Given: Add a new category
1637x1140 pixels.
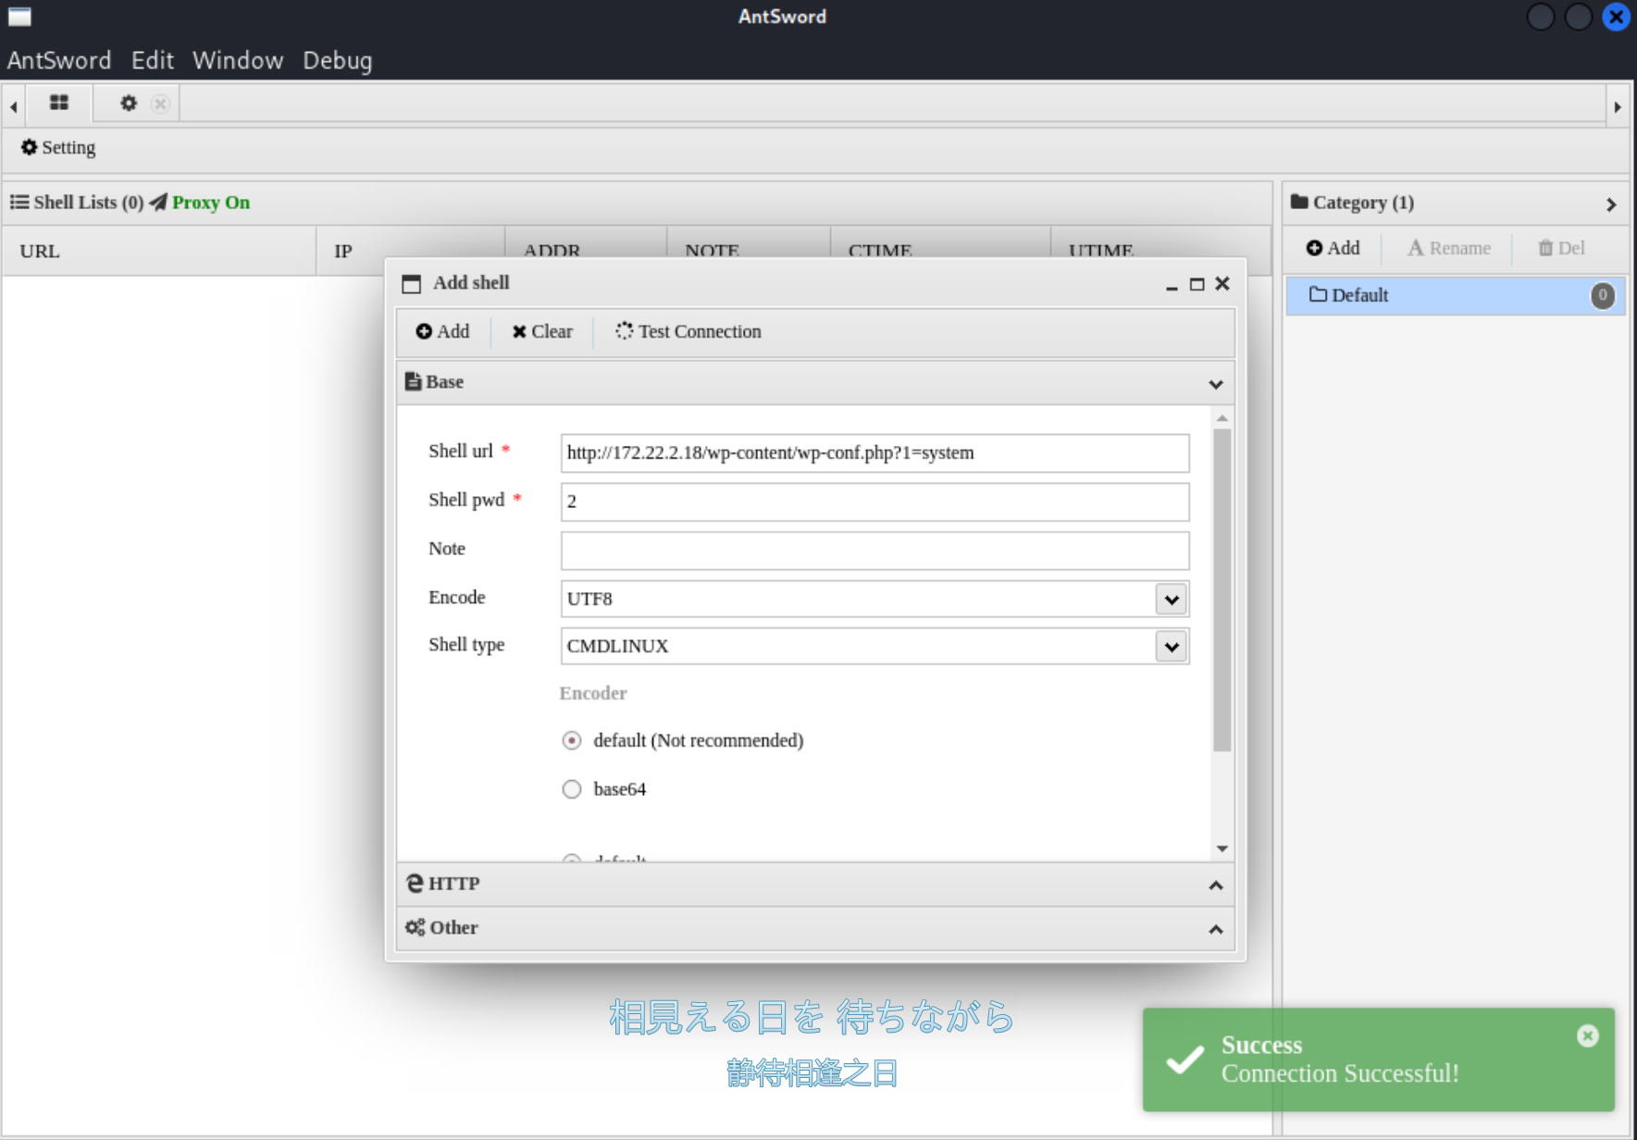Looking at the screenshot, I should click(x=1333, y=248).
